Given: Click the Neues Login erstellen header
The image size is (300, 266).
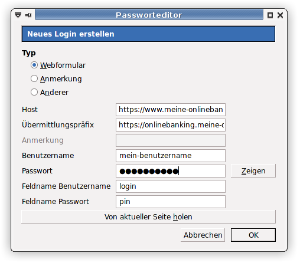Looking at the screenshot, I should pos(148,34).
